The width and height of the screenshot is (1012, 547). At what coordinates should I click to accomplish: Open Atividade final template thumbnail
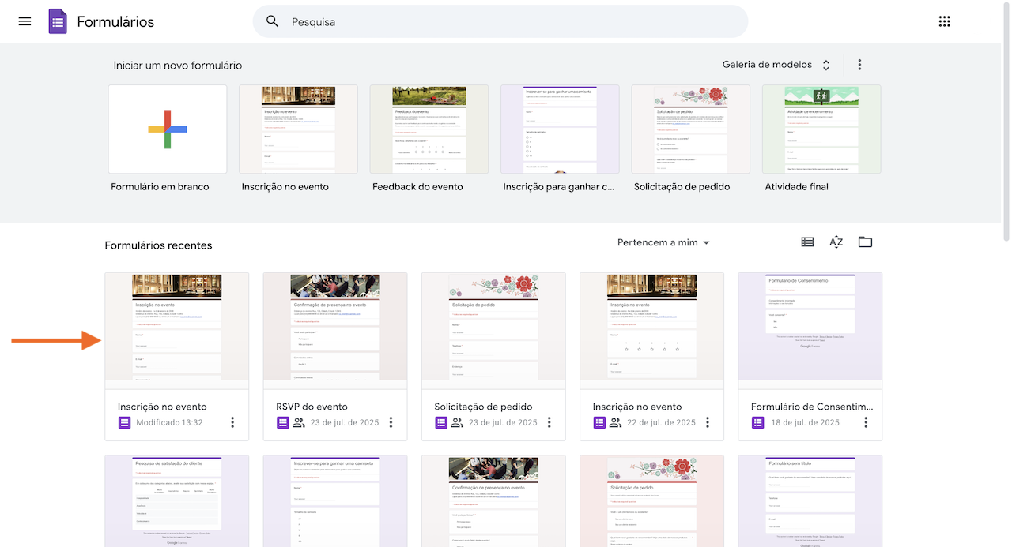[821, 129]
